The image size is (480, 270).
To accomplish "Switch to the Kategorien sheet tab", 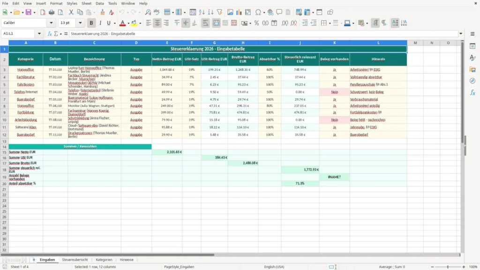I will coord(104,260).
